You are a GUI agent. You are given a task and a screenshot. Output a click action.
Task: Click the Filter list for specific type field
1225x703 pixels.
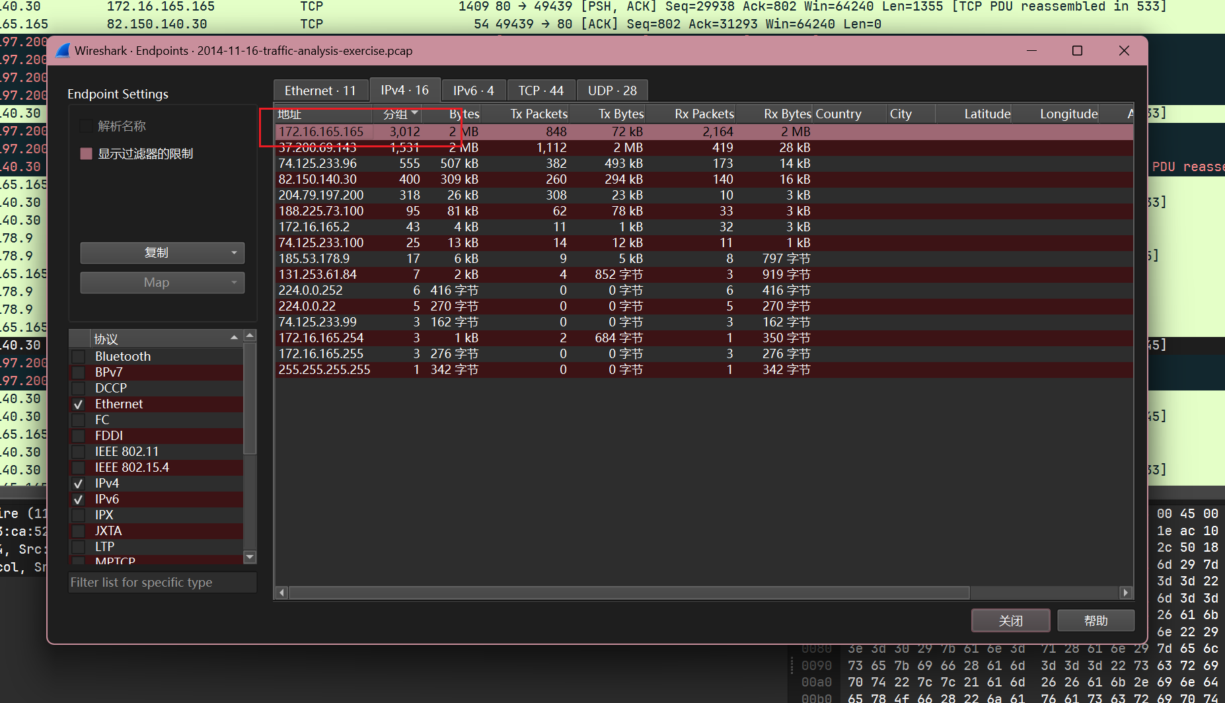point(162,582)
